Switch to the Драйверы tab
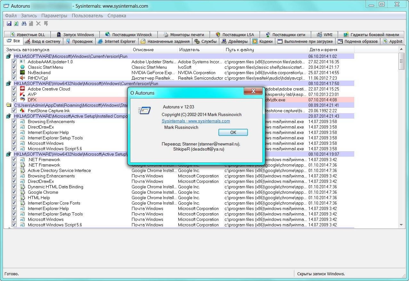 [x=234, y=41]
